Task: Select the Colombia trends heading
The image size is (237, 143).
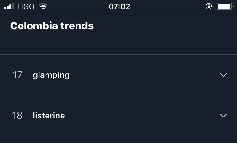Action: click(x=52, y=26)
